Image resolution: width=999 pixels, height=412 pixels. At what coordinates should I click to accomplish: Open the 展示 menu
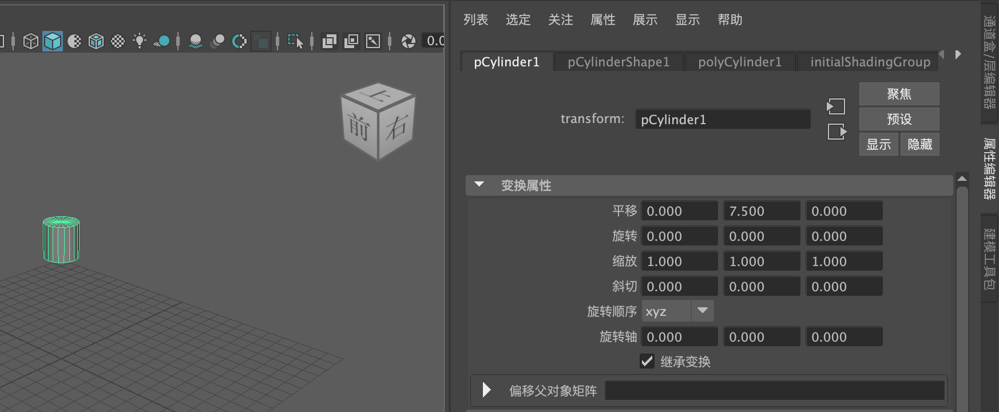[645, 20]
